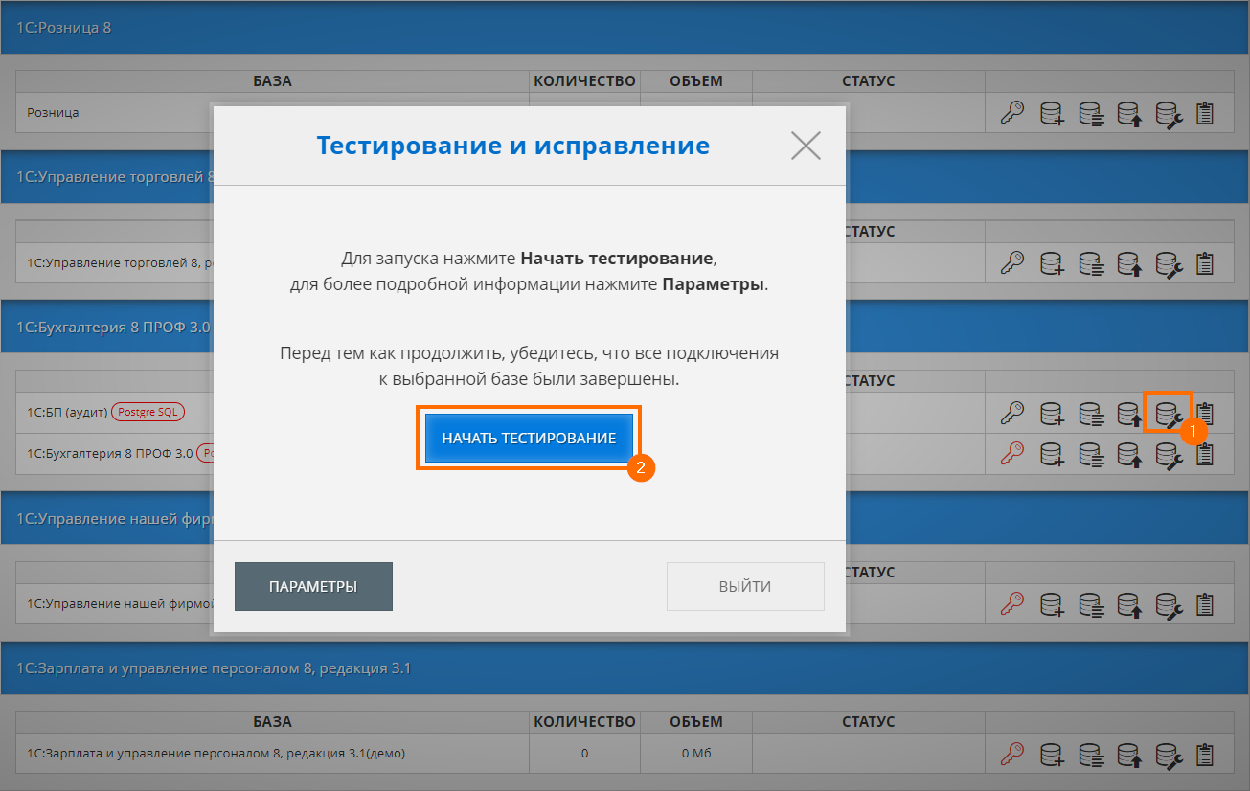This screenshot has height=791, width=1250.
Task: Open ПАРАМЕТРЫ in the testing dialog
Action: pos(313,586)
